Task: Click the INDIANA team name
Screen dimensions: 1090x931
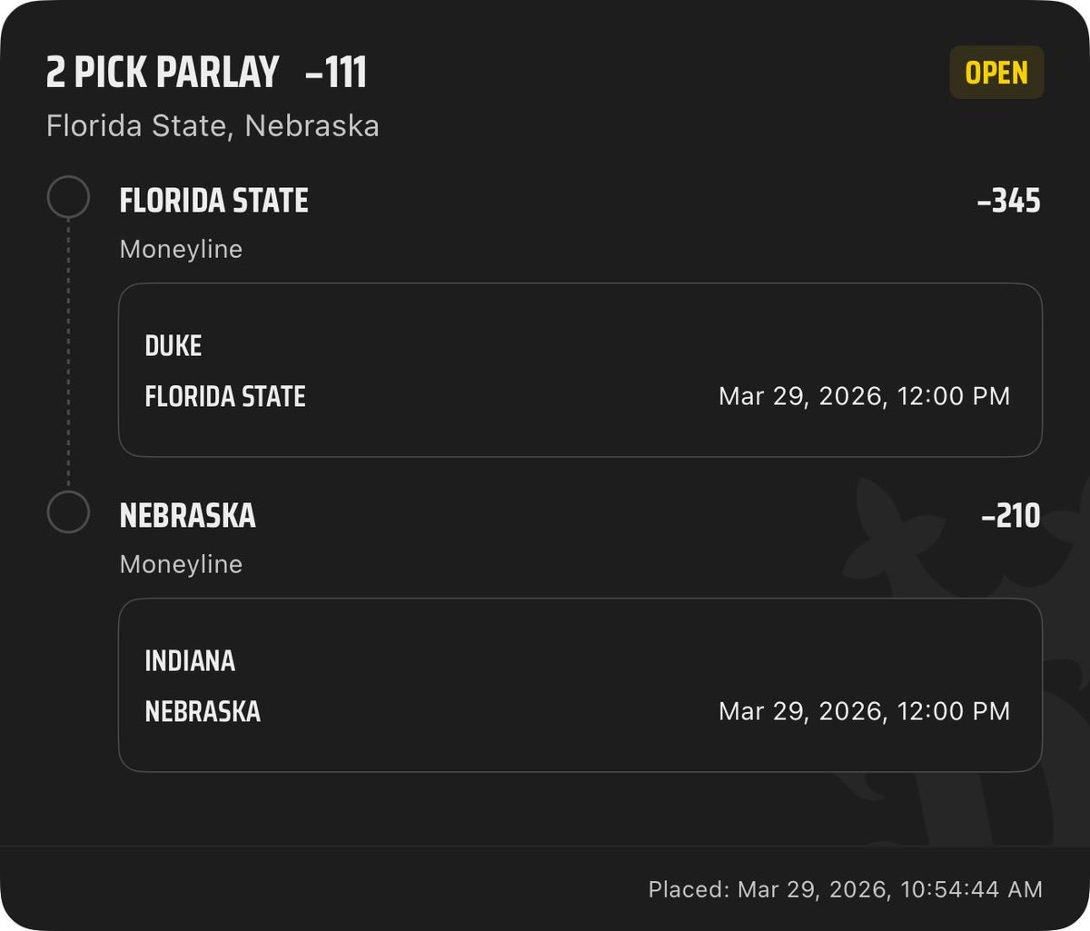Action: click(x=190, y=661)
